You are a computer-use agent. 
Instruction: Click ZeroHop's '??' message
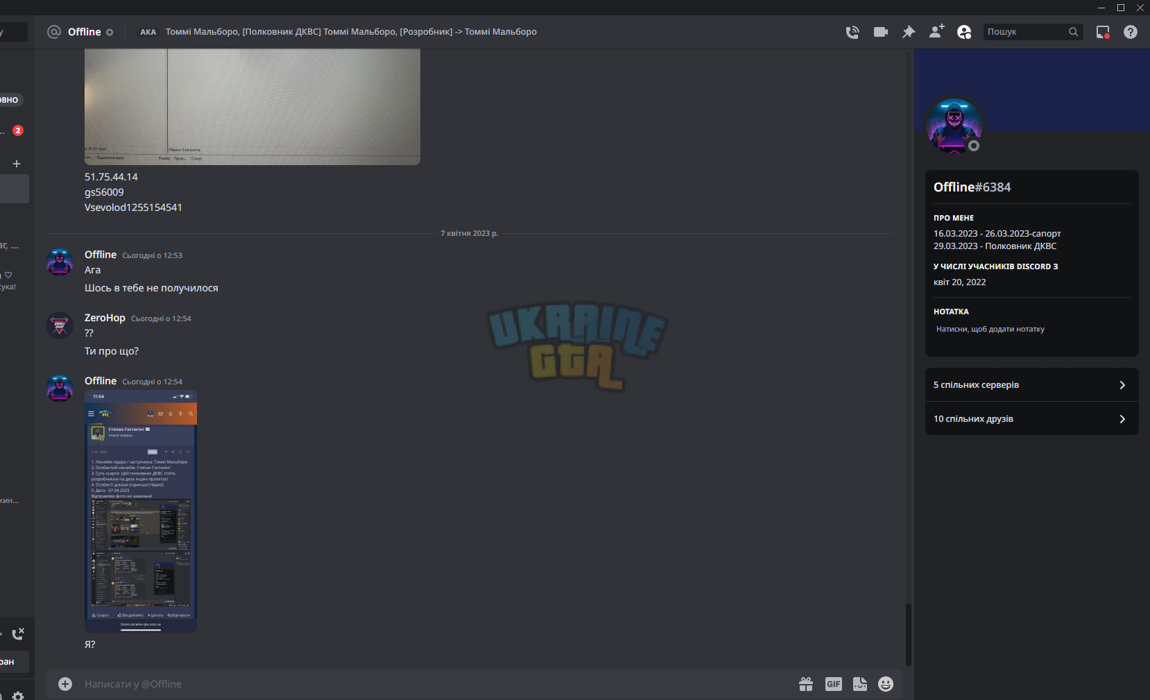pos(89,333)
